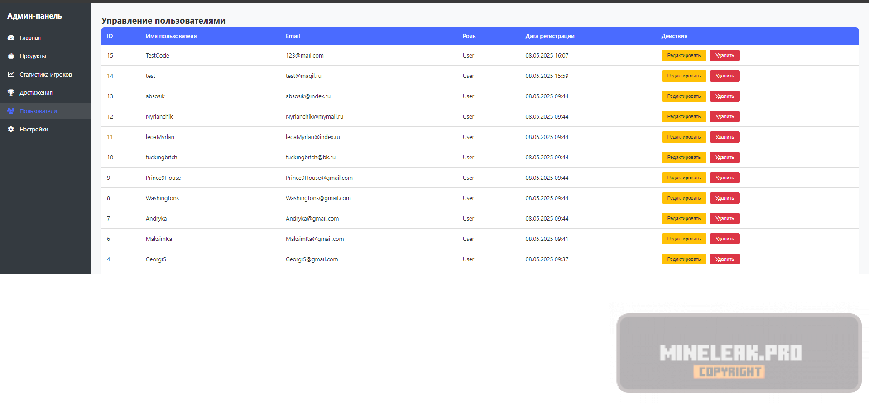Click the gear icon for Настройки
Screen dimensions: 869x403
11,129
